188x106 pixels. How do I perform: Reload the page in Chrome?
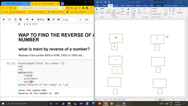click(11, 8)
